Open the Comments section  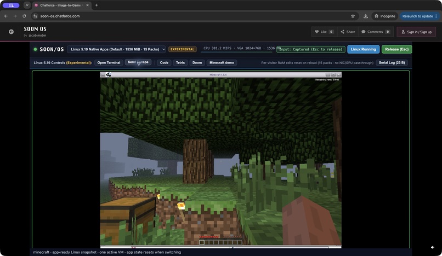tap(376, 32)
